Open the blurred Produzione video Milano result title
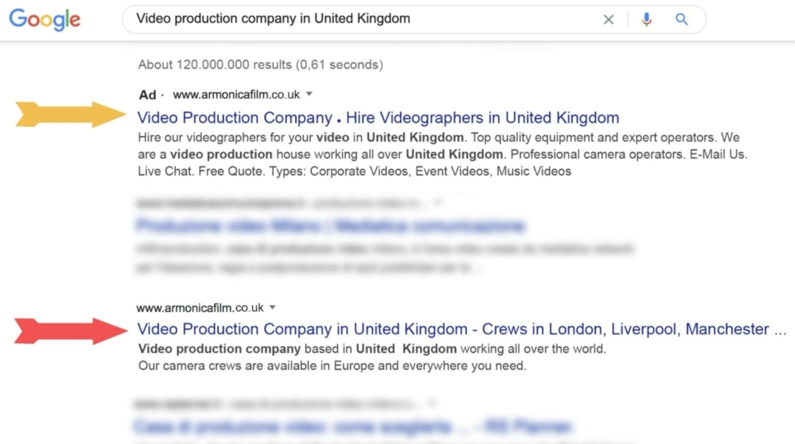Viewport: 795px width, 444px height. [x=330, y=225]
